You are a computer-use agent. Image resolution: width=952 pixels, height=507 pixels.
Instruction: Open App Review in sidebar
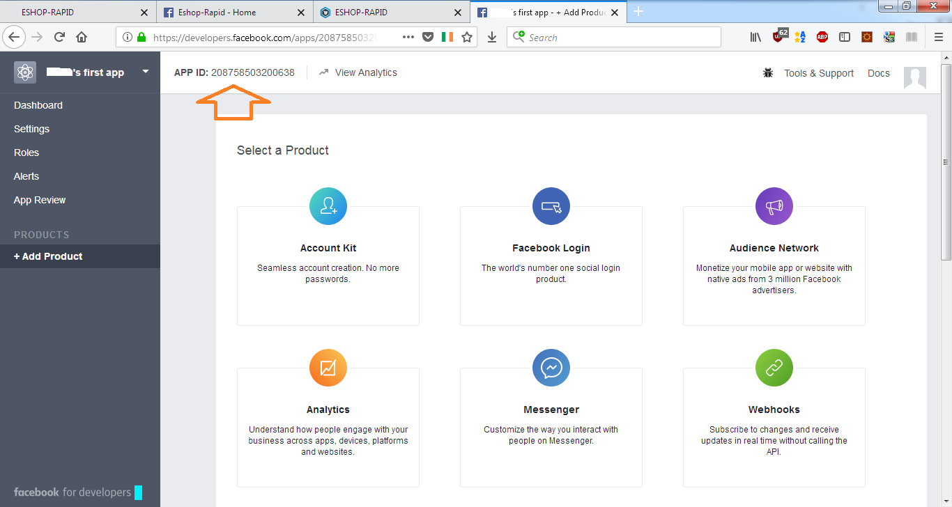tap(40, 200)
